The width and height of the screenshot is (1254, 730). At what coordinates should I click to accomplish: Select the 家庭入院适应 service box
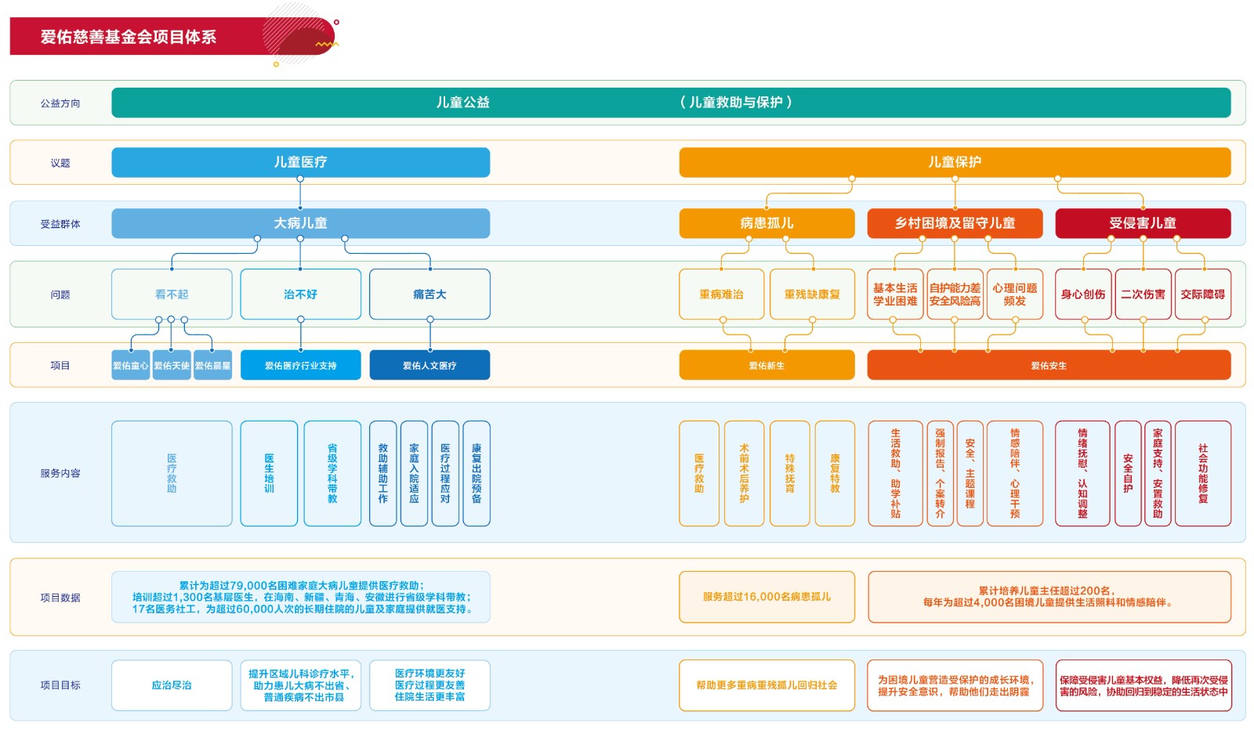(x=414, y=473)
